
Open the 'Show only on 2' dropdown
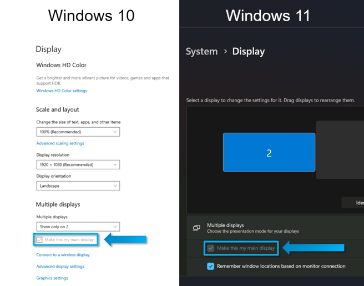tap(78, 227)
